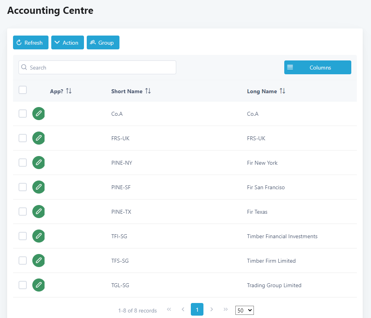The image size is (371, 318).
Task: Edit the TFS-SG Timber Firm Limited entry
Action: [38, 261]
